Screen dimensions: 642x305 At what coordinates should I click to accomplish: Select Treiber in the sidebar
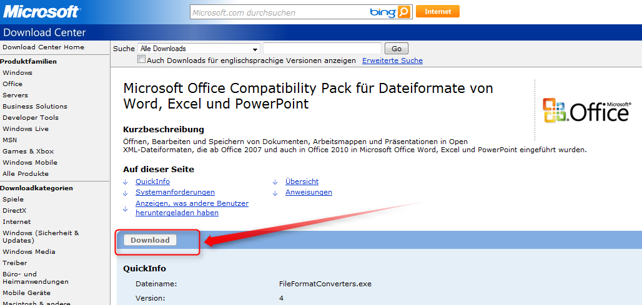tap(15, 263)
